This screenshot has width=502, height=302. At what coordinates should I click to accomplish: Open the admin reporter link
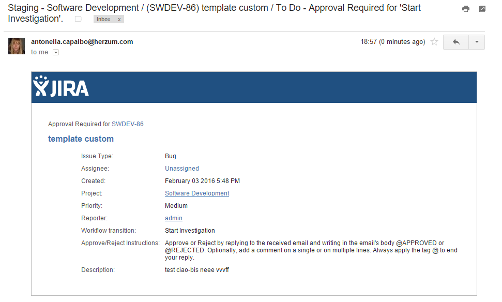174,218
